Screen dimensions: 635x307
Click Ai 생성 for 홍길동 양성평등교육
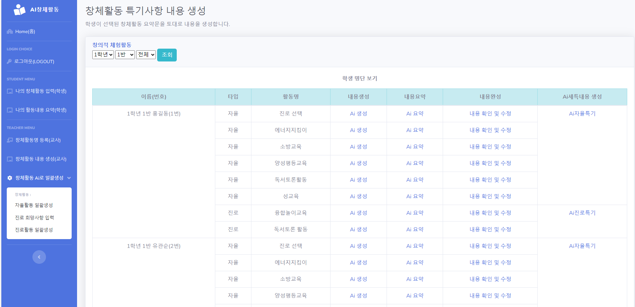359,163
